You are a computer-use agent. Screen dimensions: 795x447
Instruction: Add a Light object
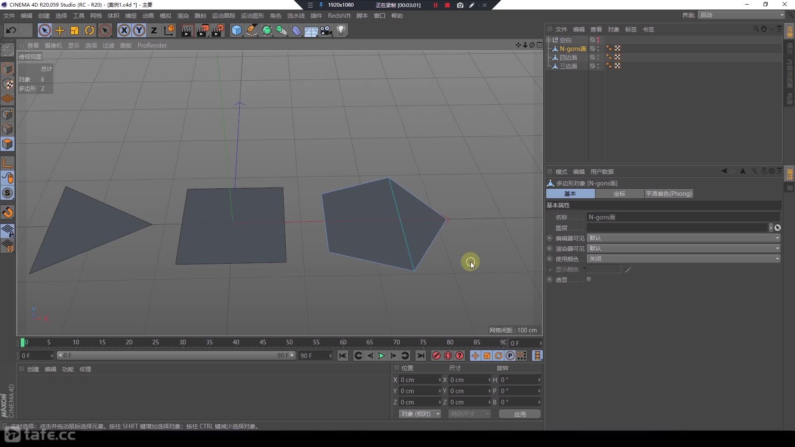click(341, 30)
